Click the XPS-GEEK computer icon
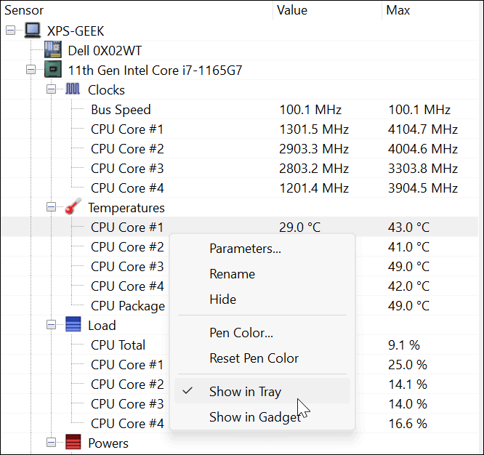The height and width of the screenshot is (455, 484). [32, 31]
